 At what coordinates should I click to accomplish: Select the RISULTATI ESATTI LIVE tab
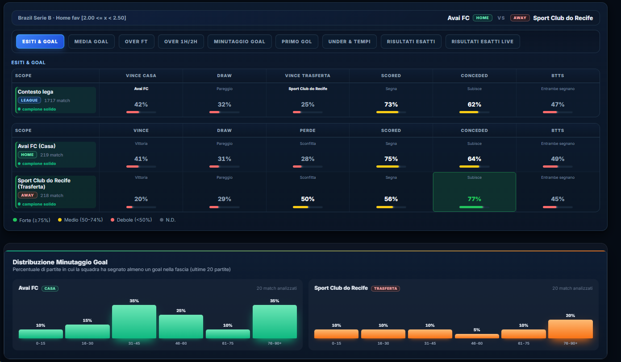click(x=483, y=41)
